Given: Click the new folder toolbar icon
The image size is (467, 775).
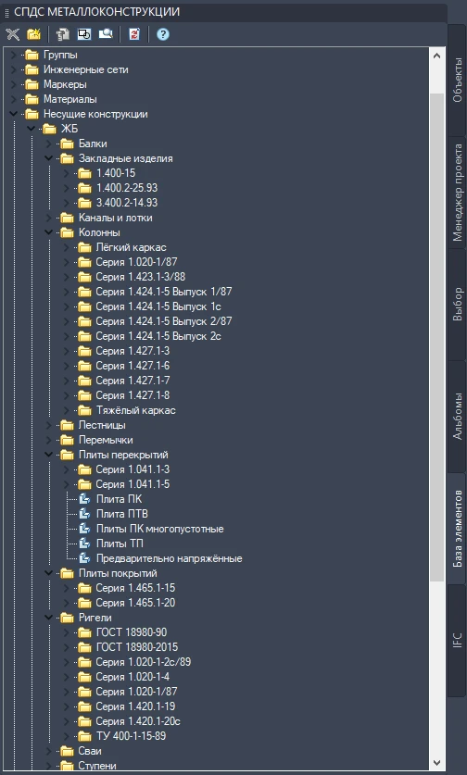Looking at the screenshot, I should 33,34.
